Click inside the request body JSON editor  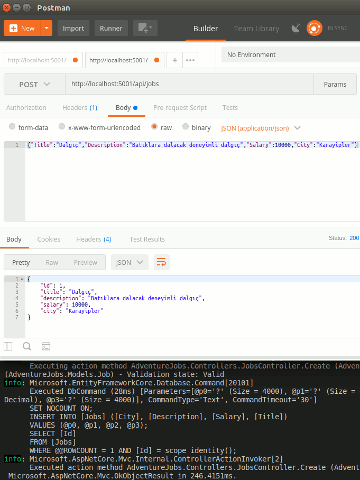(192, 181)
